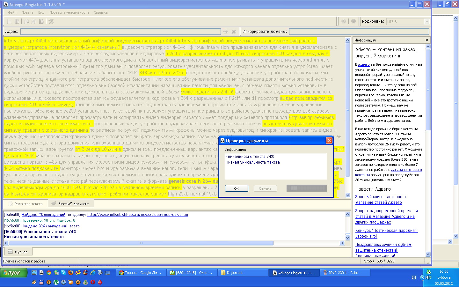Switch to Редактор текста tab
This screenshot has width=459, height=287.
[25, 203]
